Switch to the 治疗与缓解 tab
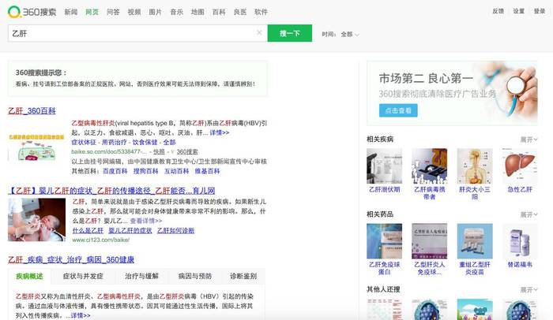 click(141, 277)
